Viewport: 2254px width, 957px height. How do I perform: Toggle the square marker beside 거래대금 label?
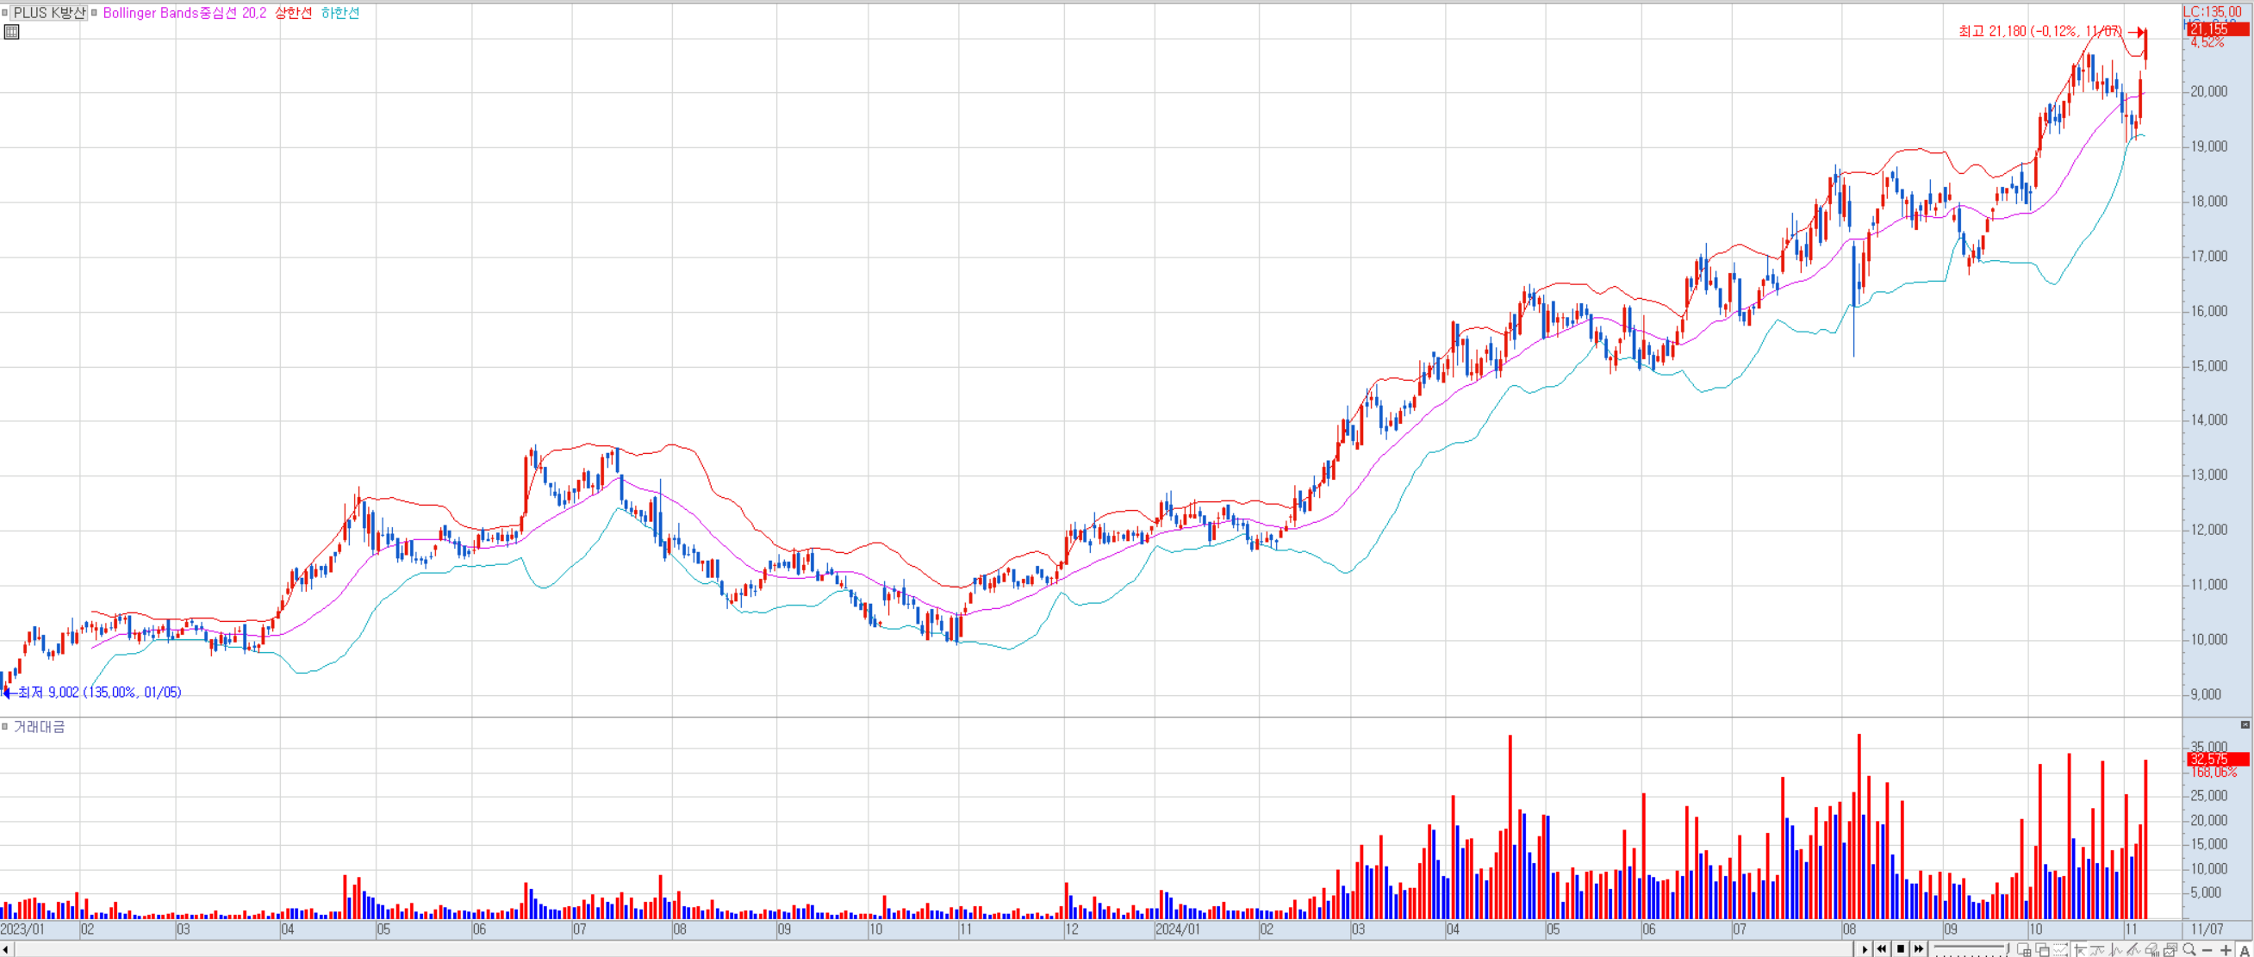tap(5, 726)
